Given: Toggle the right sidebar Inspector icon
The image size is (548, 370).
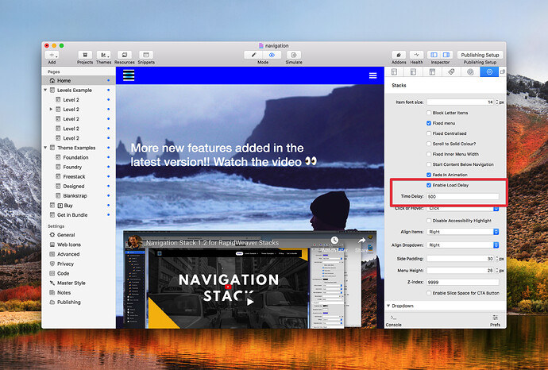Looking at the screenshot, I should pos(446,55).
